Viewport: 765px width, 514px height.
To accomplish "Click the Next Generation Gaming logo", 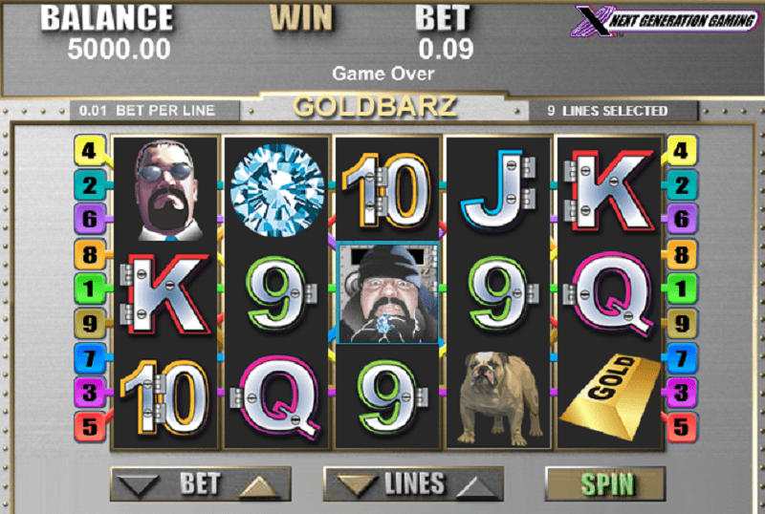I will pos(667,20).
